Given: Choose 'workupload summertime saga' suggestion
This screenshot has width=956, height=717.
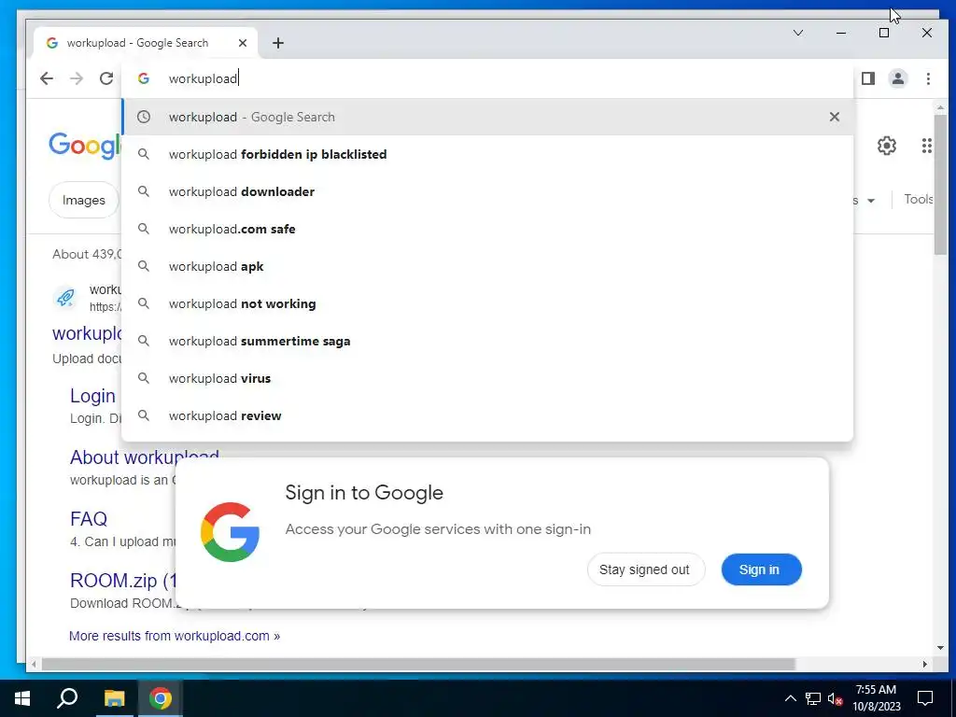Looking at the screenshot, I should 487,341.
